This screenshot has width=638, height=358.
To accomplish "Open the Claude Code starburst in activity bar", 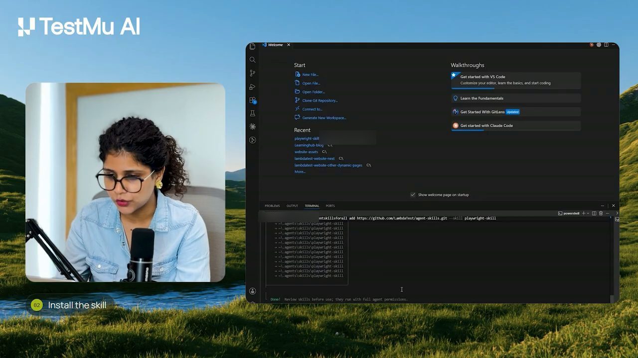I will pyautogui.click(x=252, y=127).
